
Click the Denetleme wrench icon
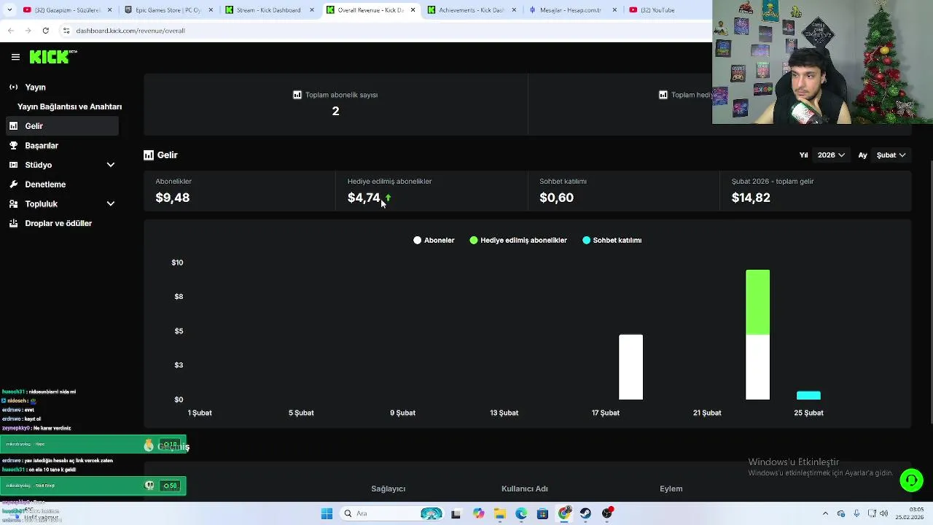tap(13, 184)
